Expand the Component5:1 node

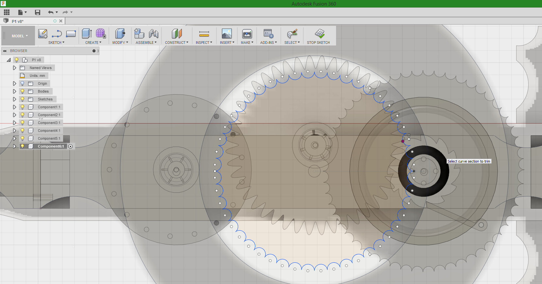(14, 138)
